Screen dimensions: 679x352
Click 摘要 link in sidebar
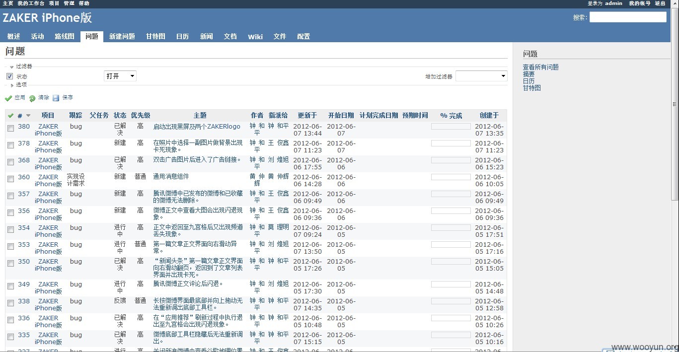pyautogui.click(x=528, y=74)
